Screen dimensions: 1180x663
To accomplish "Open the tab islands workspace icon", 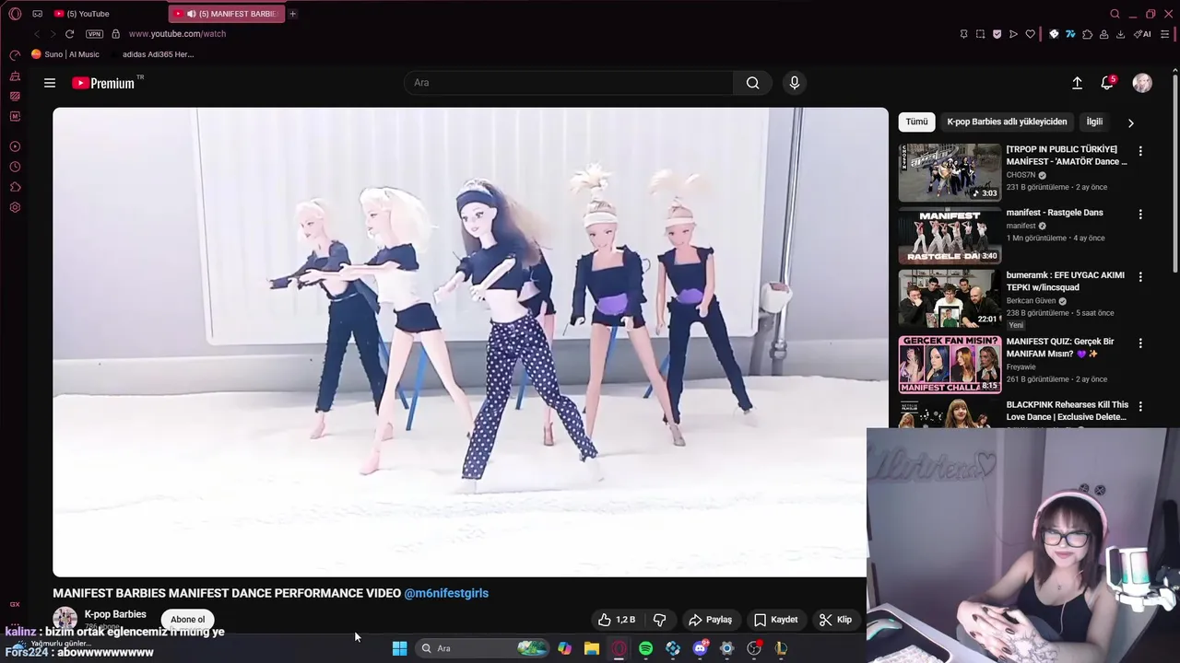I will (37, 14).
